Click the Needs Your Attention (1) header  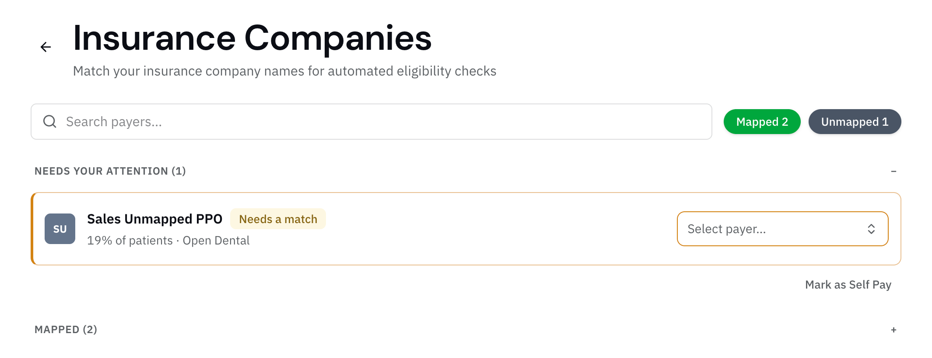110,171
